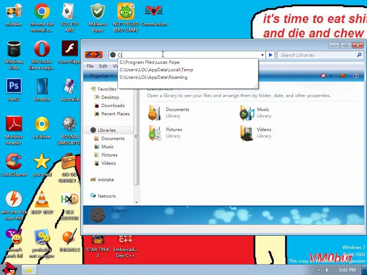Select Documents under Libraries in sidebar
The height and width of the screenshot is (275, 367).
[109, 139]
